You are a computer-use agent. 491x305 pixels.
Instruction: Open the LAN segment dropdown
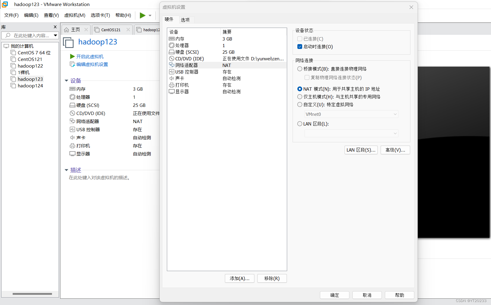coord(351,133)
